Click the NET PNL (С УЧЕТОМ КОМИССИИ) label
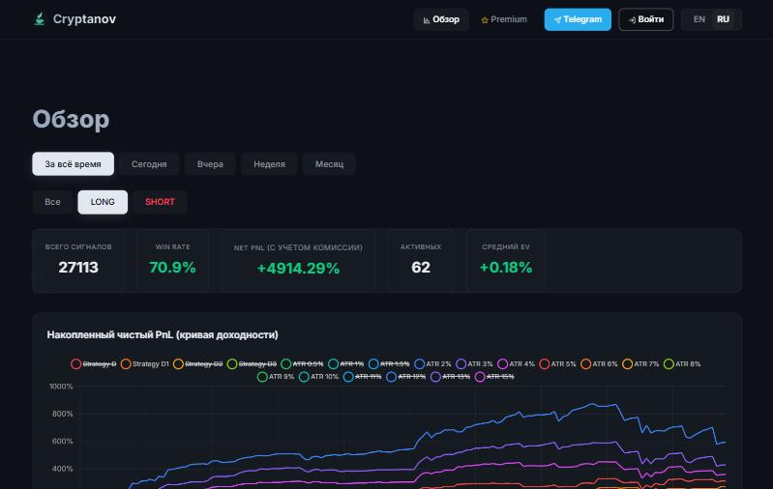Viewport: 773px width, 489px height. 298,247
